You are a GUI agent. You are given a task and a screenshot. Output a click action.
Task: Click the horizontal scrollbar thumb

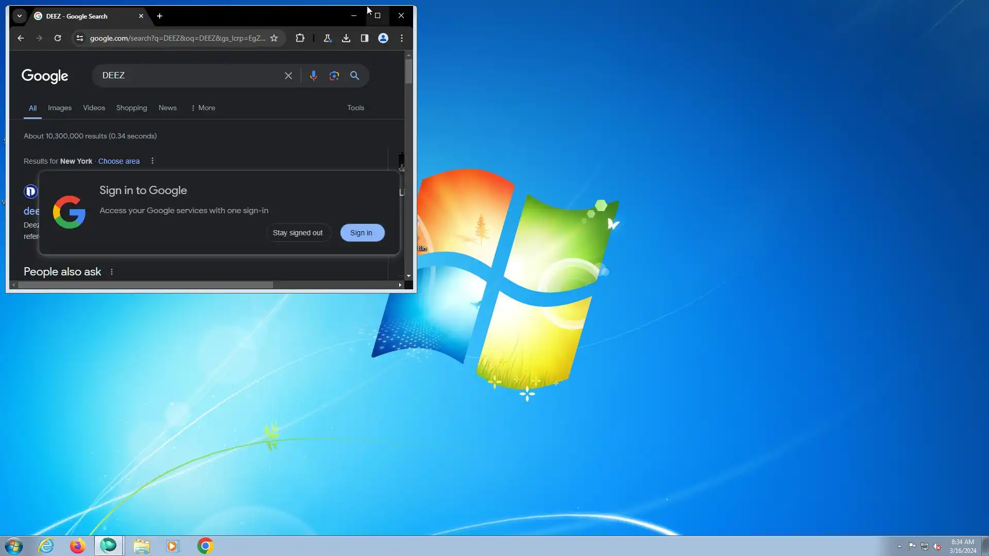click(145, 285)
